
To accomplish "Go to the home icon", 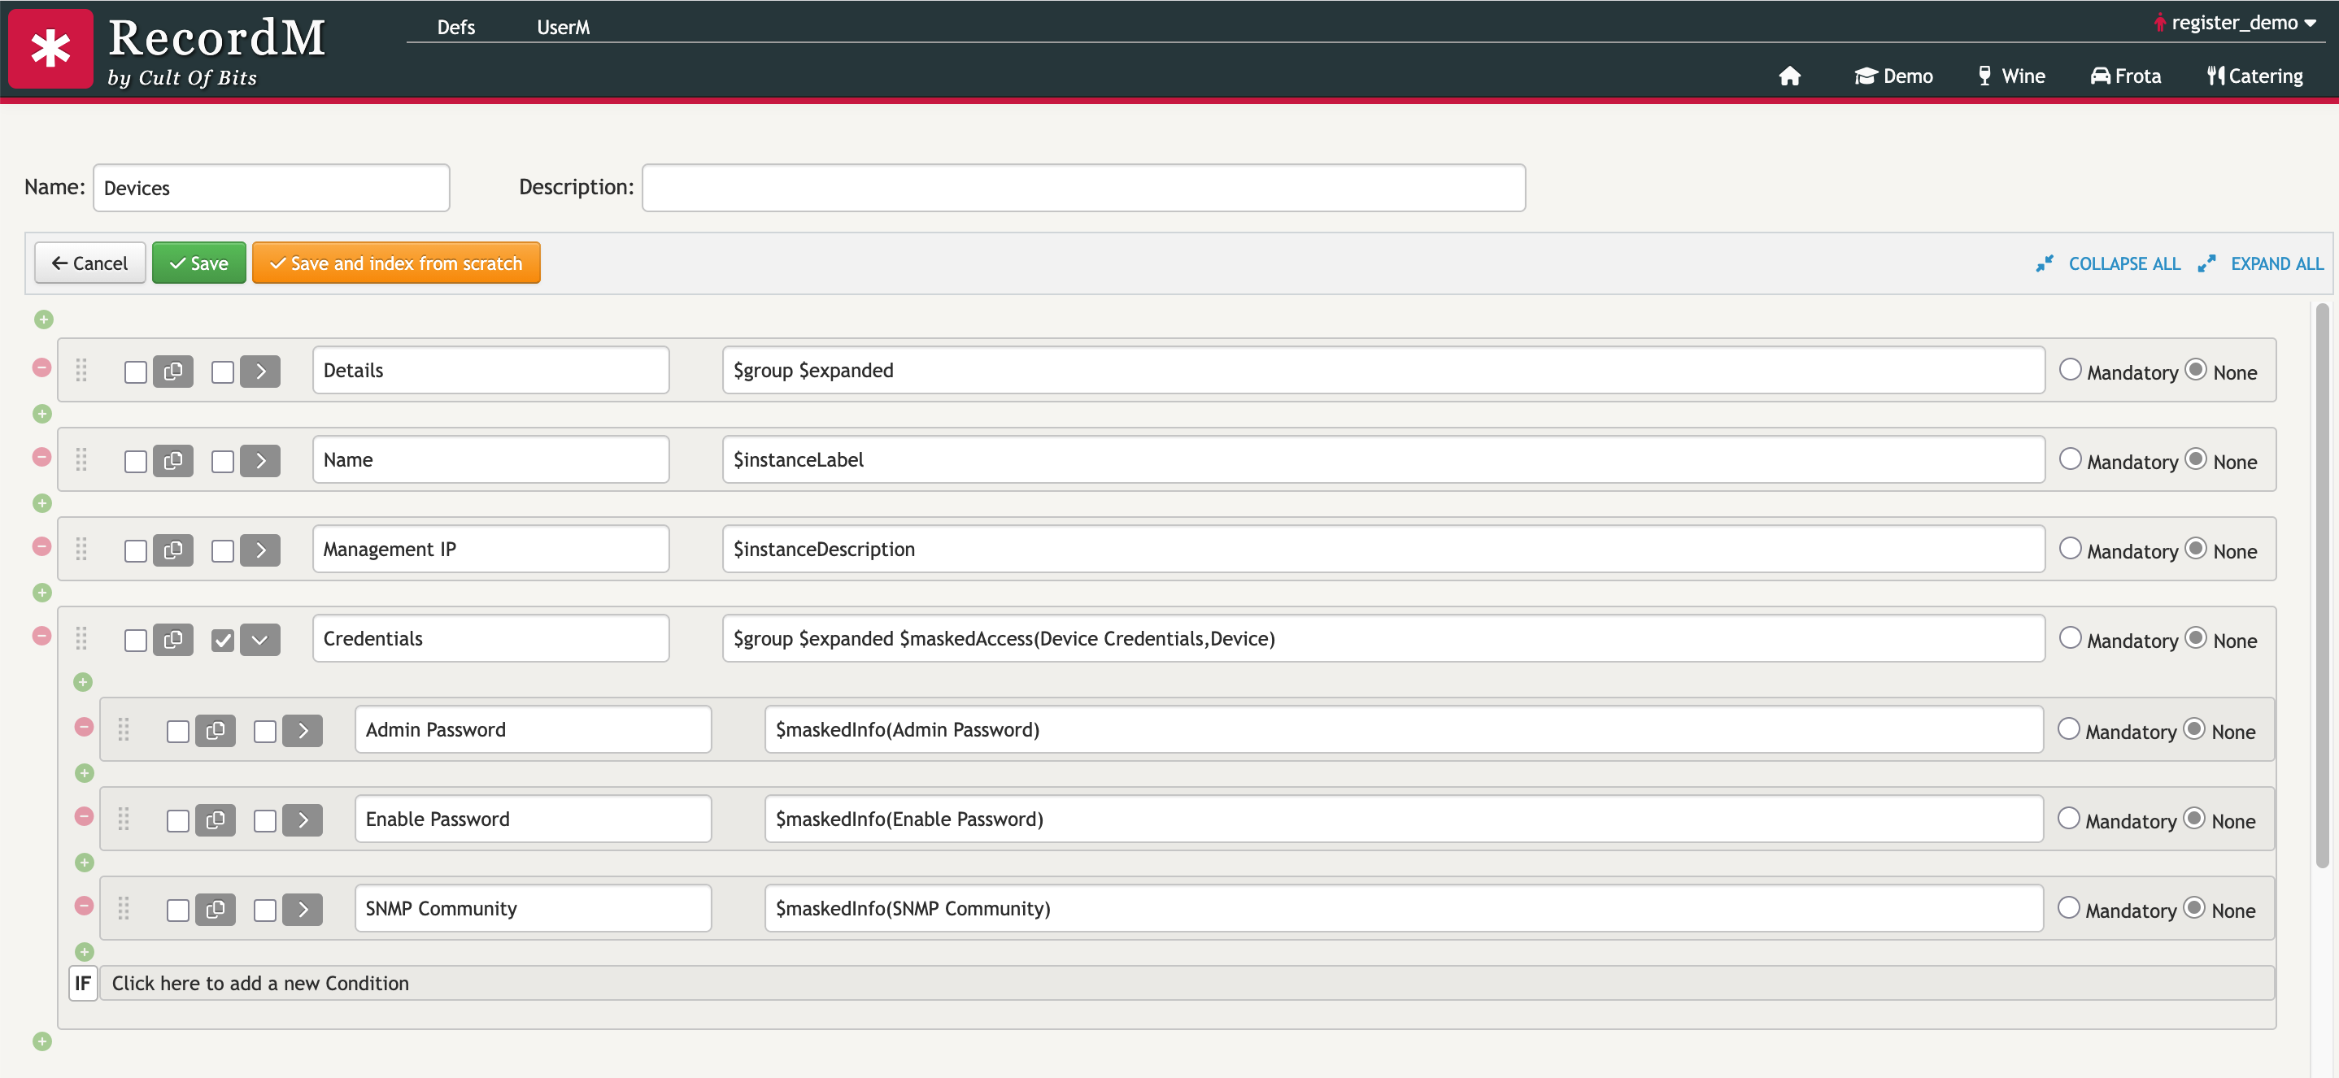I will [x=1790, y=76].
